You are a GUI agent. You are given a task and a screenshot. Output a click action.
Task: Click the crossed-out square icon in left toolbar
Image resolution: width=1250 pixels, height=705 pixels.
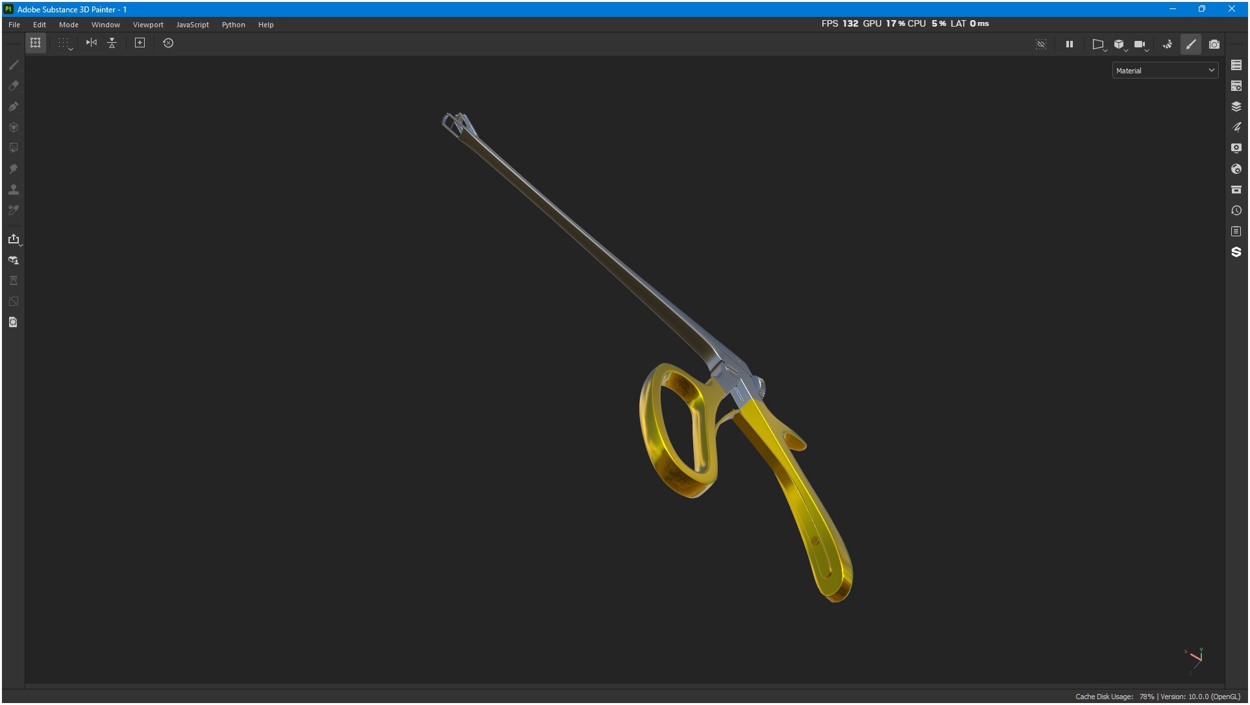point(14,301)
